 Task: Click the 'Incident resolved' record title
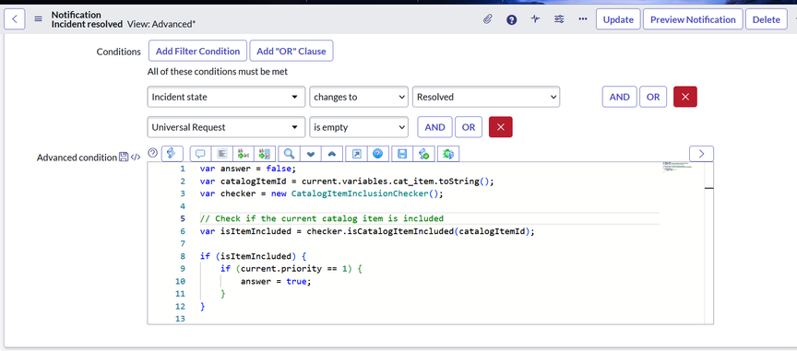pyautogui.click(x=87, y=24)
